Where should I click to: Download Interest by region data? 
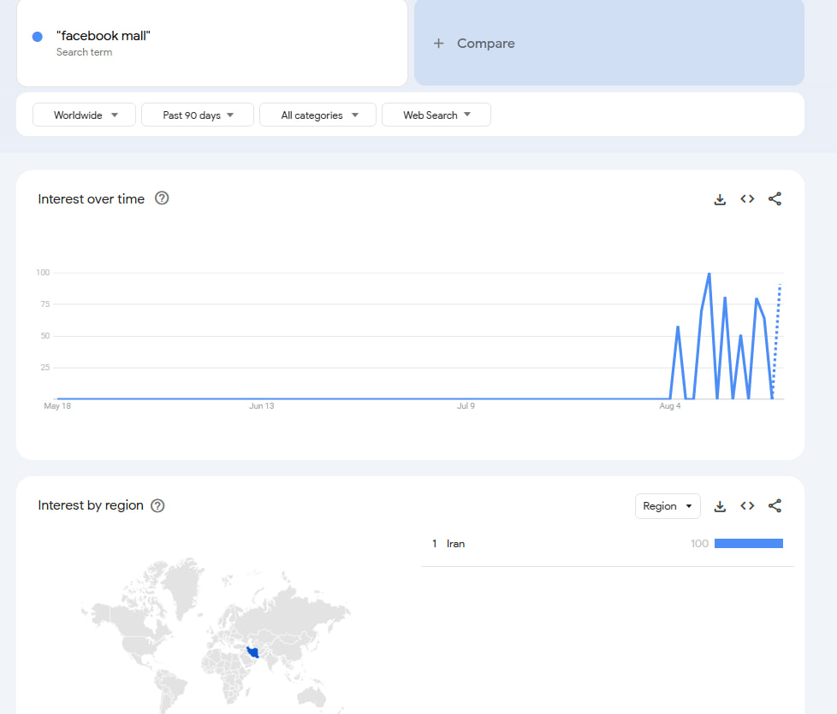(x=720, y=506)
